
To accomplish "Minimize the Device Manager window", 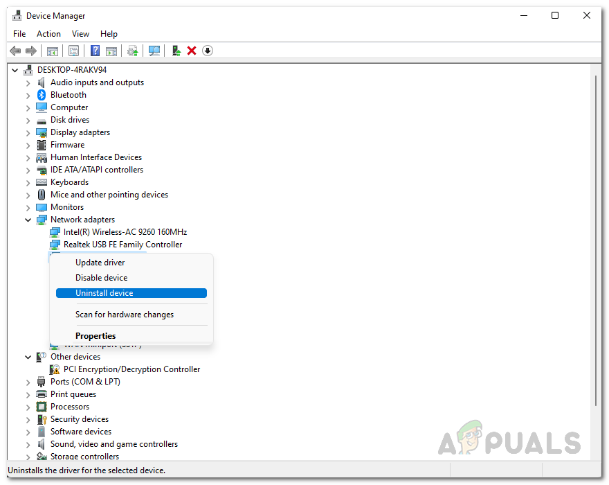I will [524, 15].
